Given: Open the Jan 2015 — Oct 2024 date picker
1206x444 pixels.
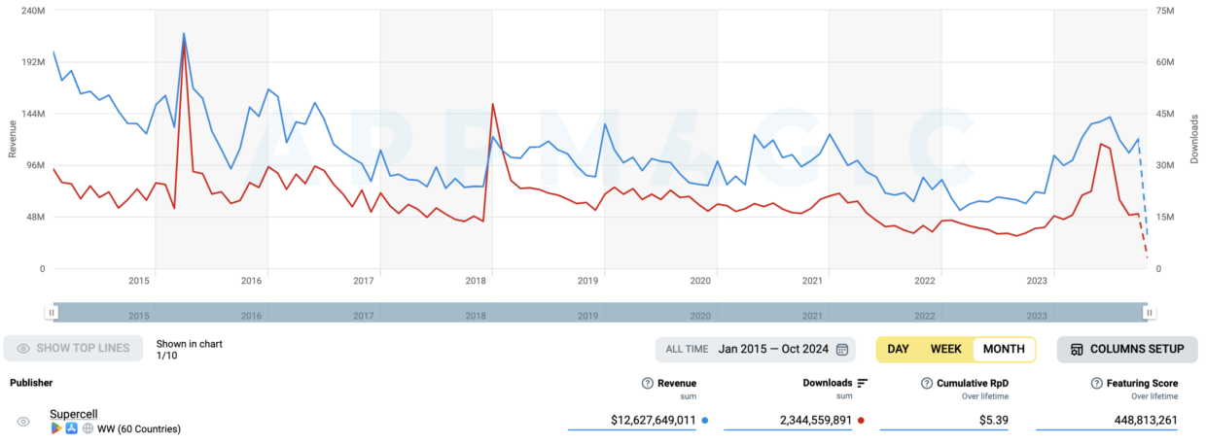Looking at the screenshot, I should click(x=775, y=349).
